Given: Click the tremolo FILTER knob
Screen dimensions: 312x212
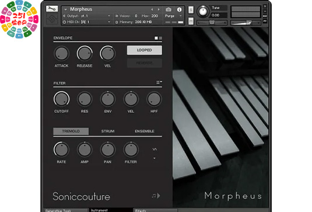Looking at the screenshot, I should 131,150.
